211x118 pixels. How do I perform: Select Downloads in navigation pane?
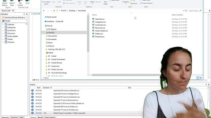(x=51, y=39)
